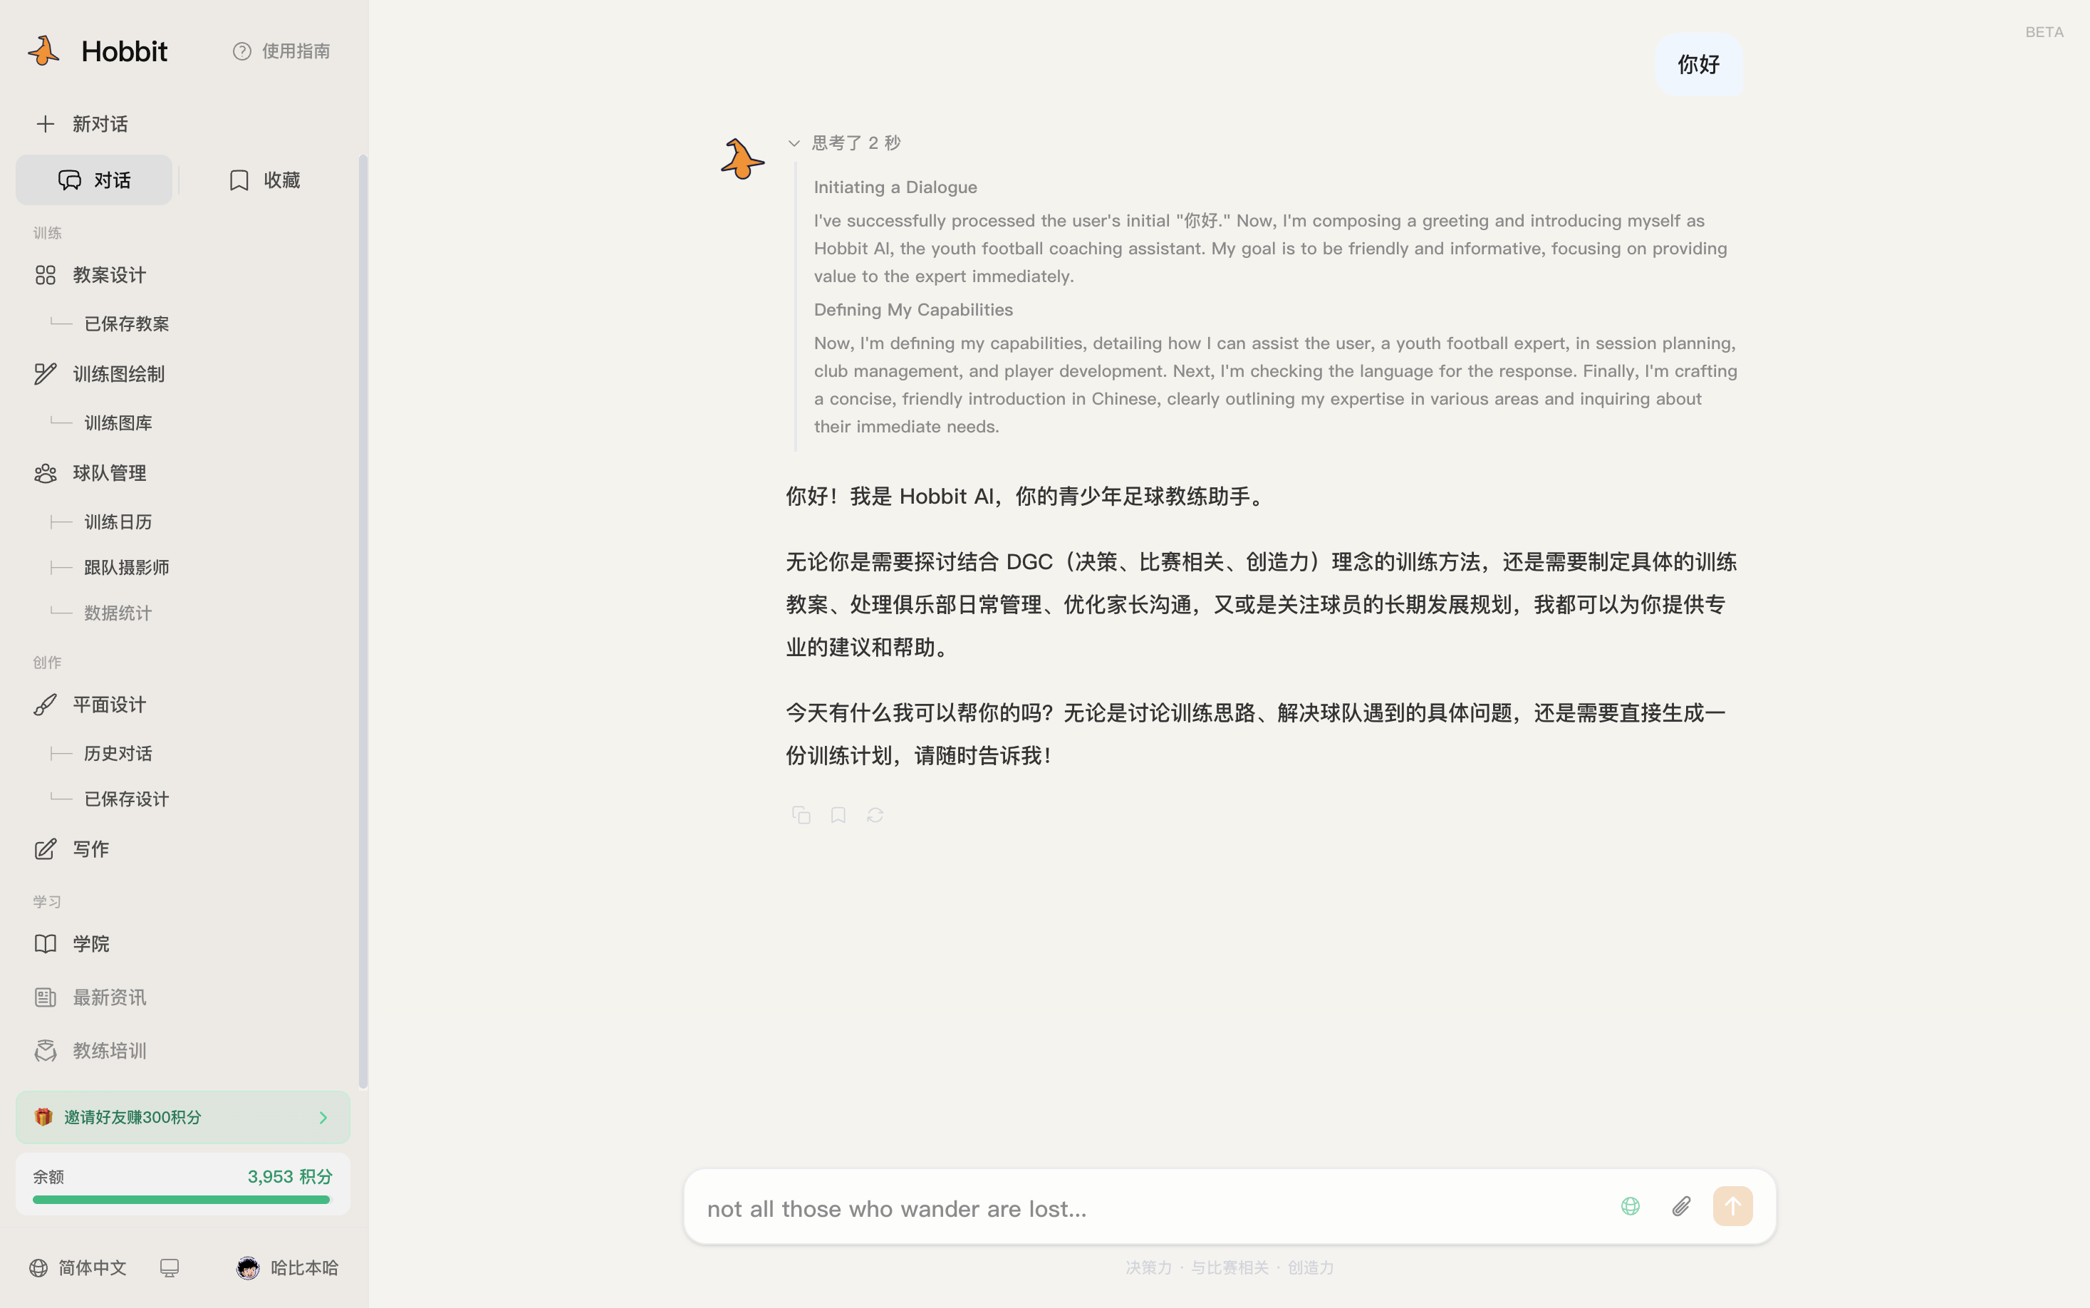2090x1308 pixels.
Task: Copy the AI's greeting message
Action: 800,814
